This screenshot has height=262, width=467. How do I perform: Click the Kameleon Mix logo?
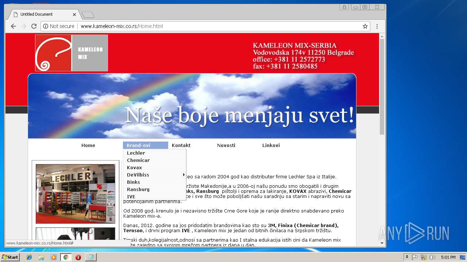point(72,53)
